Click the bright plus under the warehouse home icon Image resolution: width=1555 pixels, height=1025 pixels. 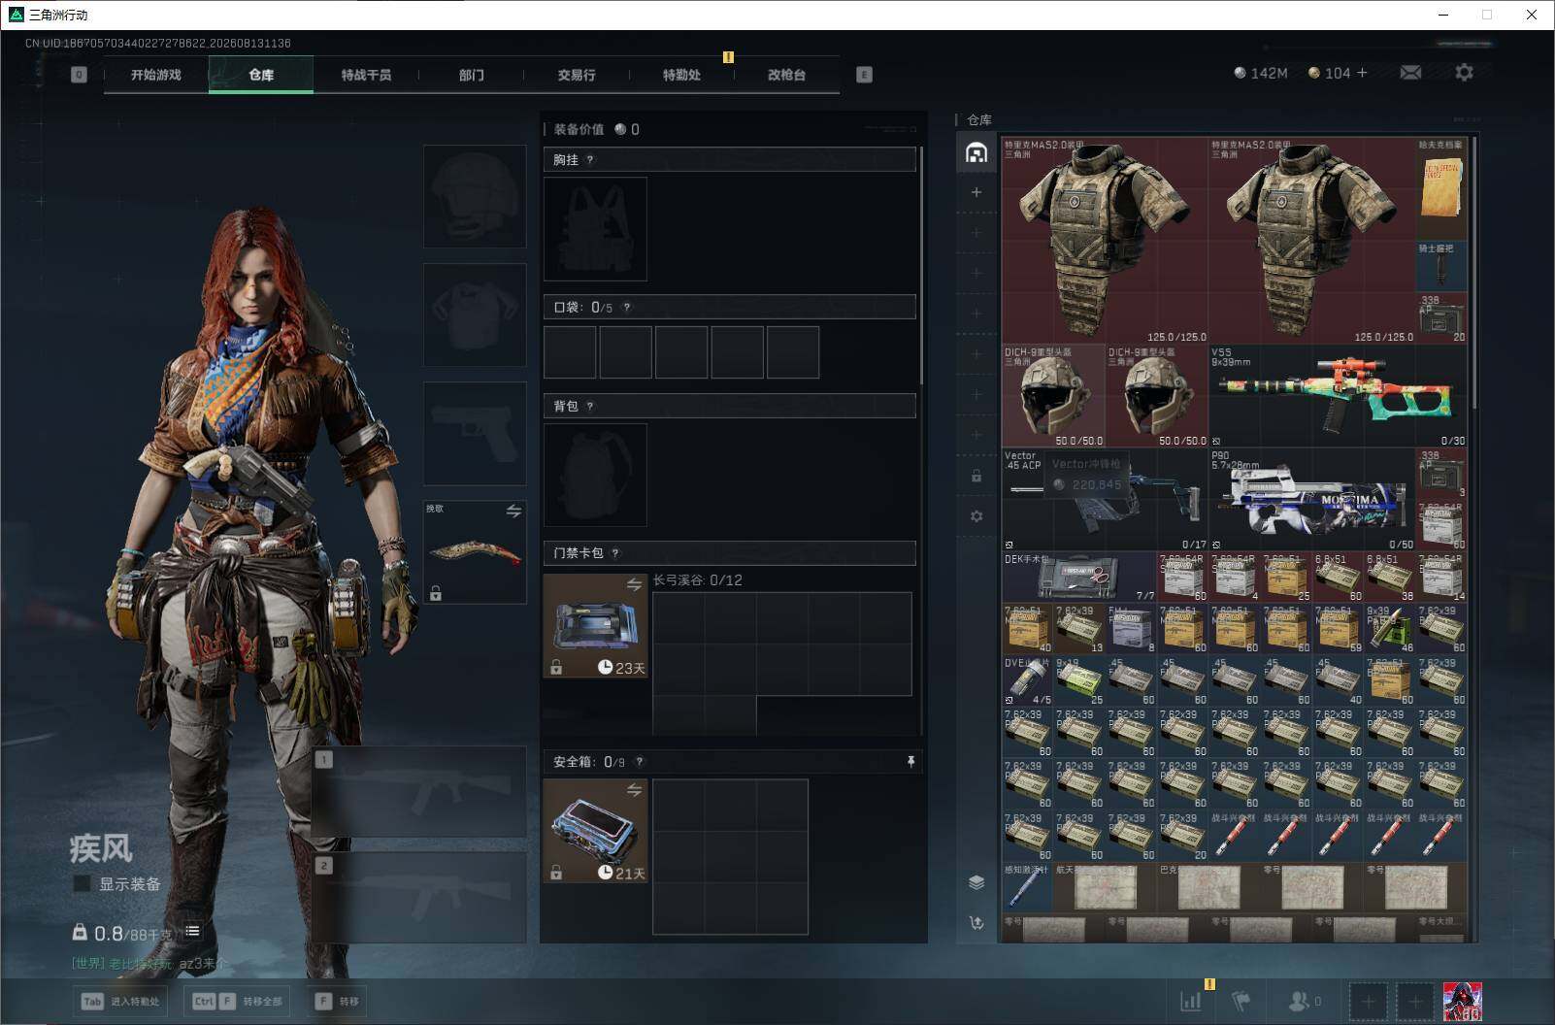tap(976, 192)
